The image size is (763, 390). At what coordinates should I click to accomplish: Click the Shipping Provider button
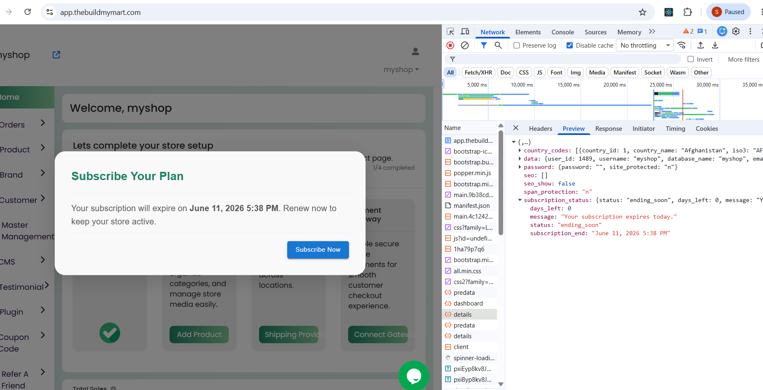pos(288,335)
